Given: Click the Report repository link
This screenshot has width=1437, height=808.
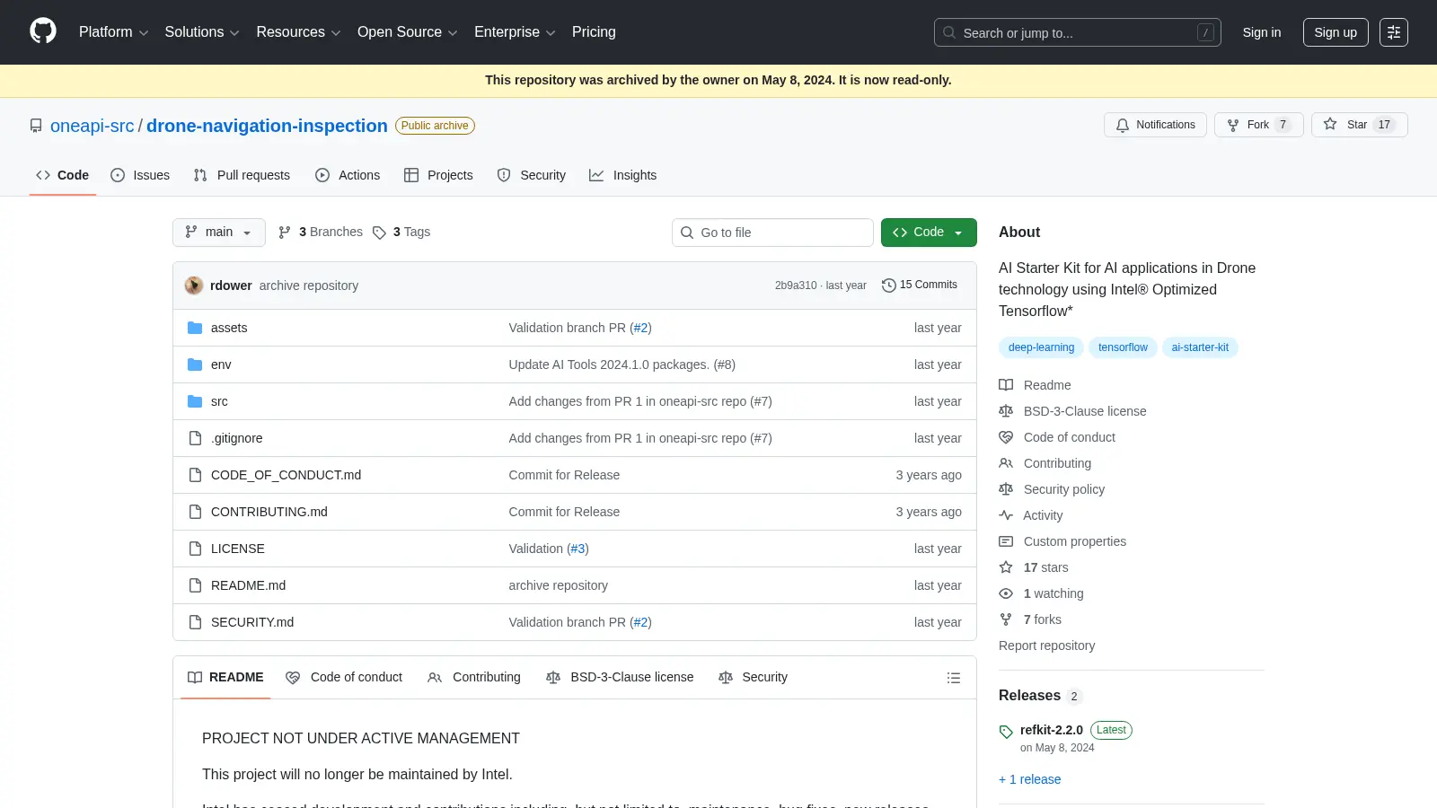Looking at the screenshot, I should pyautogui.click(x=1047, y=646).
